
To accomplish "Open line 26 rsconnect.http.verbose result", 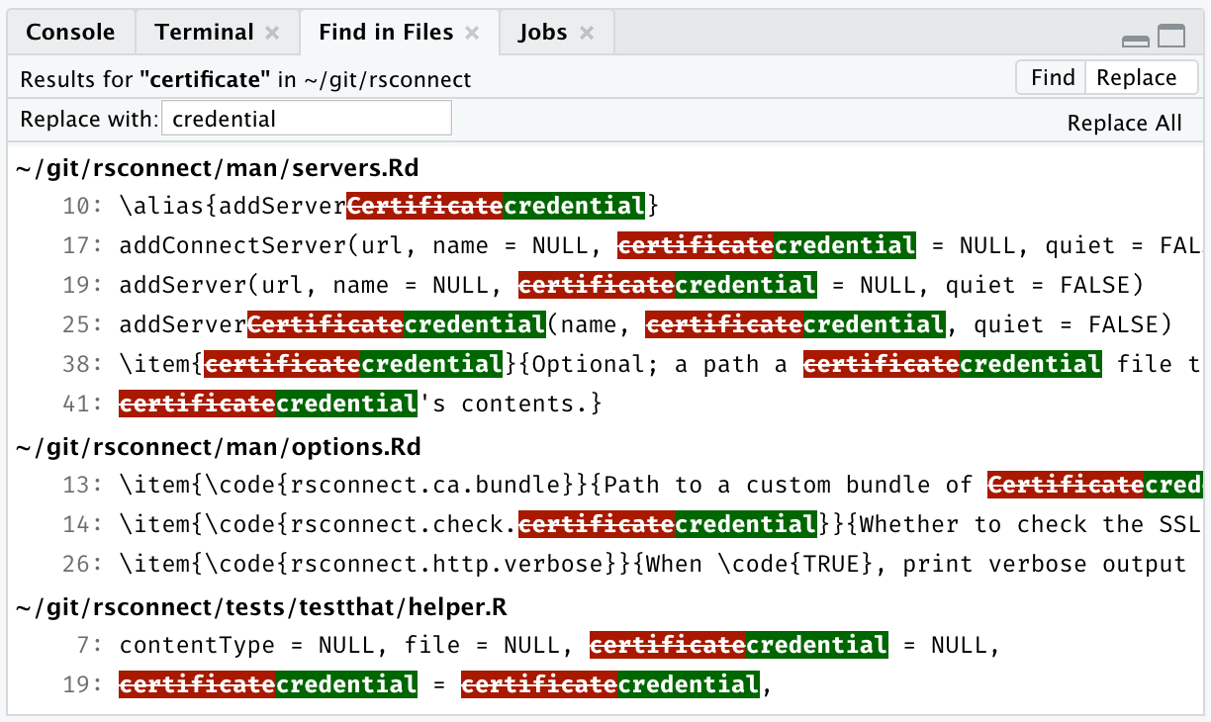I will click(x=594, y=564).
